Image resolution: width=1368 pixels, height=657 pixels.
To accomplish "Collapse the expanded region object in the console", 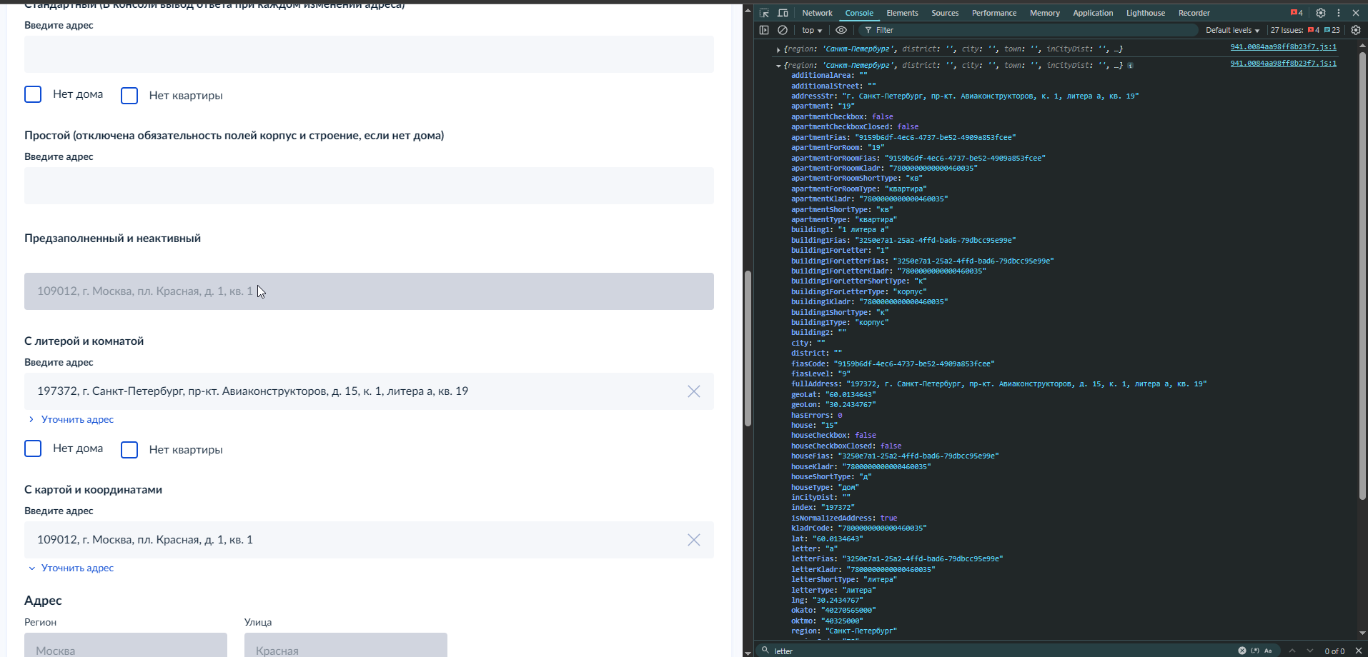I will pos(778,66).
